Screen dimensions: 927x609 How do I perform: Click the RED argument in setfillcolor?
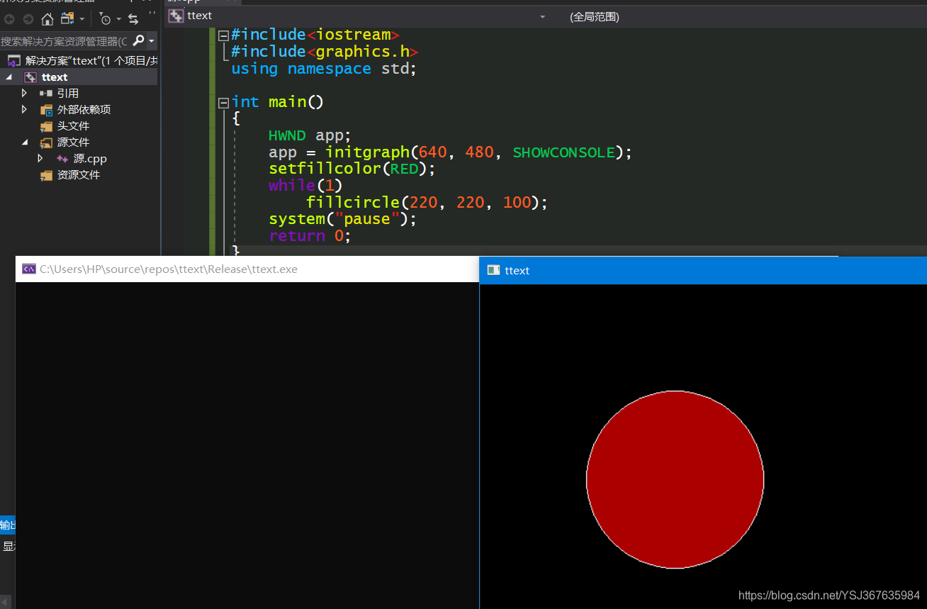pos(405,169)
